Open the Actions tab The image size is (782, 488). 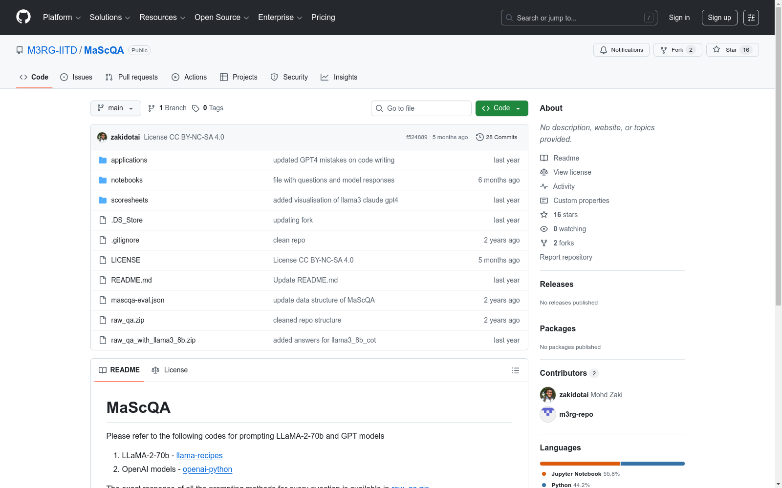pos(189,77)
